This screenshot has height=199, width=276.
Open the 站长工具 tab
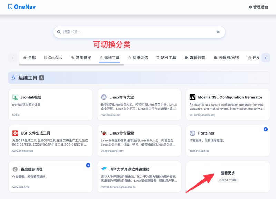pyautogui.click(x=166, y=58)
